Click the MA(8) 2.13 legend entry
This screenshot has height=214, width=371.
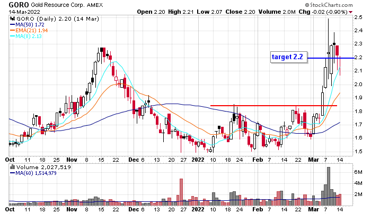(26, 36)
